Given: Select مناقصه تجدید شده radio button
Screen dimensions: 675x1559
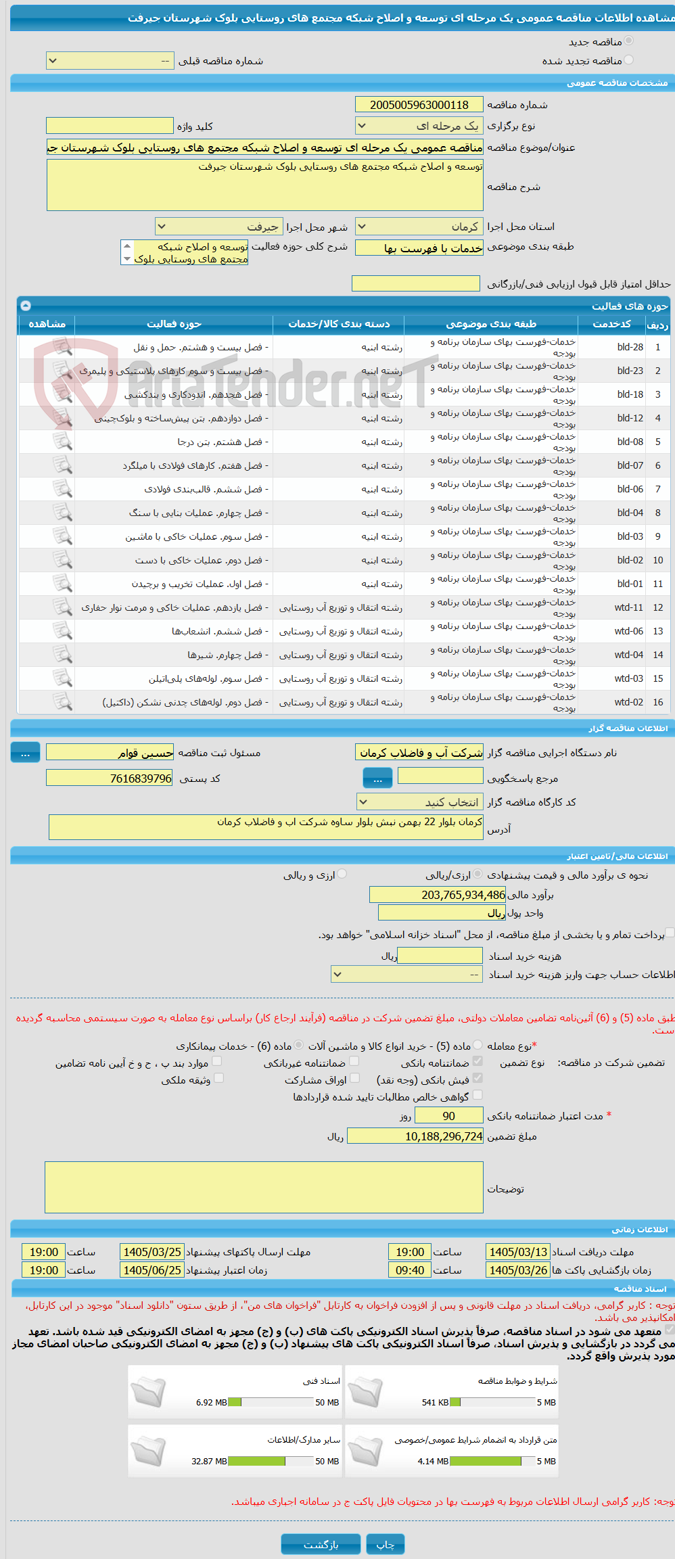Looking at the screenshot, I should (629, 60).
